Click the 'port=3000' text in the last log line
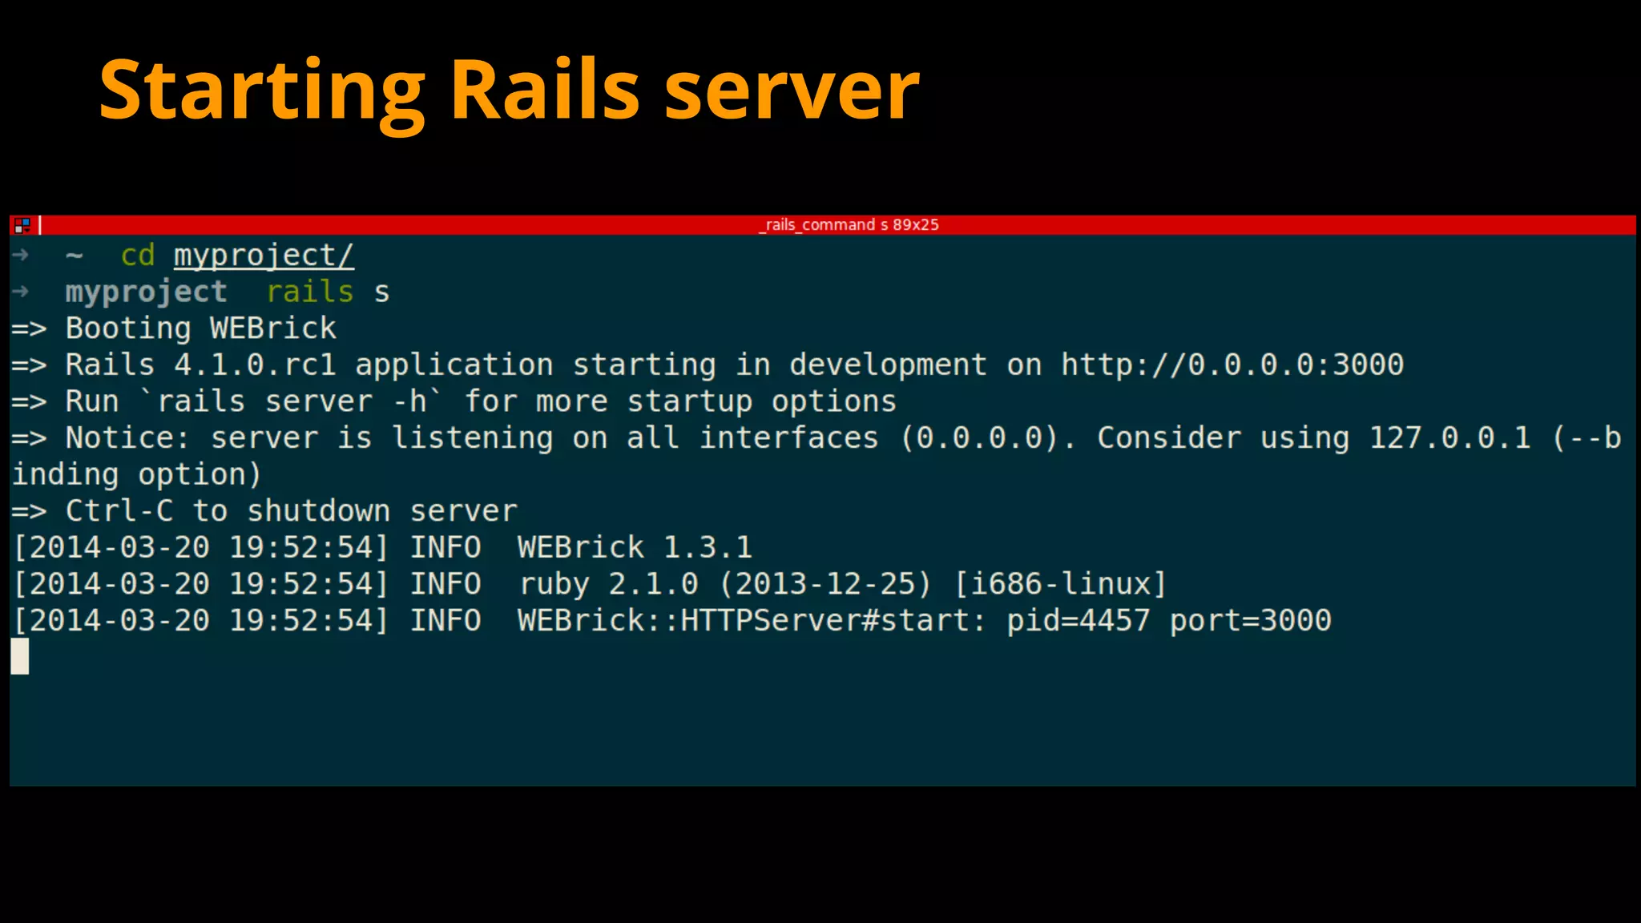 click(x=1250, y=621)
